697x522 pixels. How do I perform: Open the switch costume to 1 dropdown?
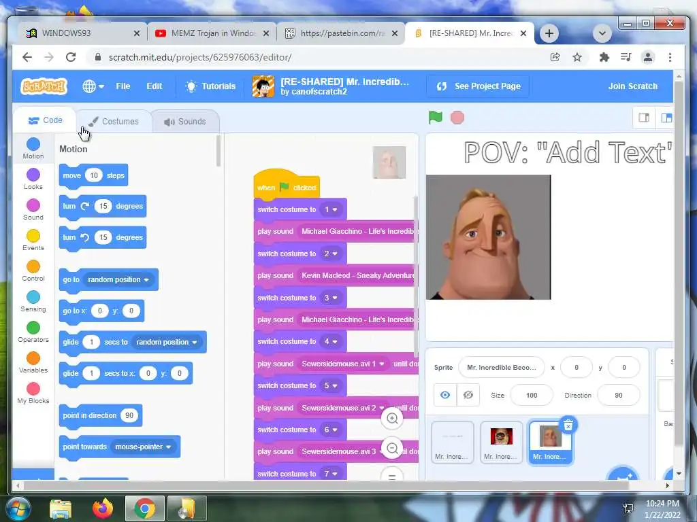tap(331, 209)
